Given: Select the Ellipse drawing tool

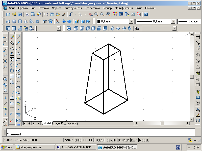Looking at the screenshot, I should 18,87.
